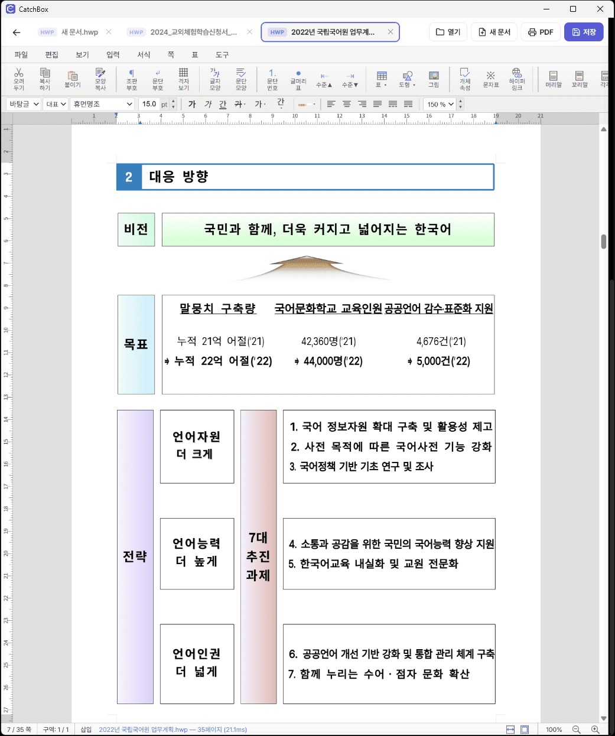Toggle Grid view (격자 보기)
Image resolution: width=615 pixels, height=736 pixels.
click(184, 79)
